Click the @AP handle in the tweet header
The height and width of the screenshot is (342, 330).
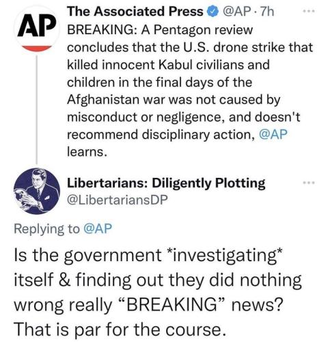click(238, 12)
